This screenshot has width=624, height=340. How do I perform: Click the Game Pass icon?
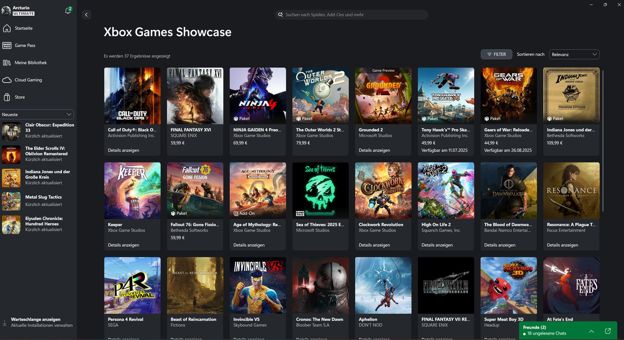(7, 45)
